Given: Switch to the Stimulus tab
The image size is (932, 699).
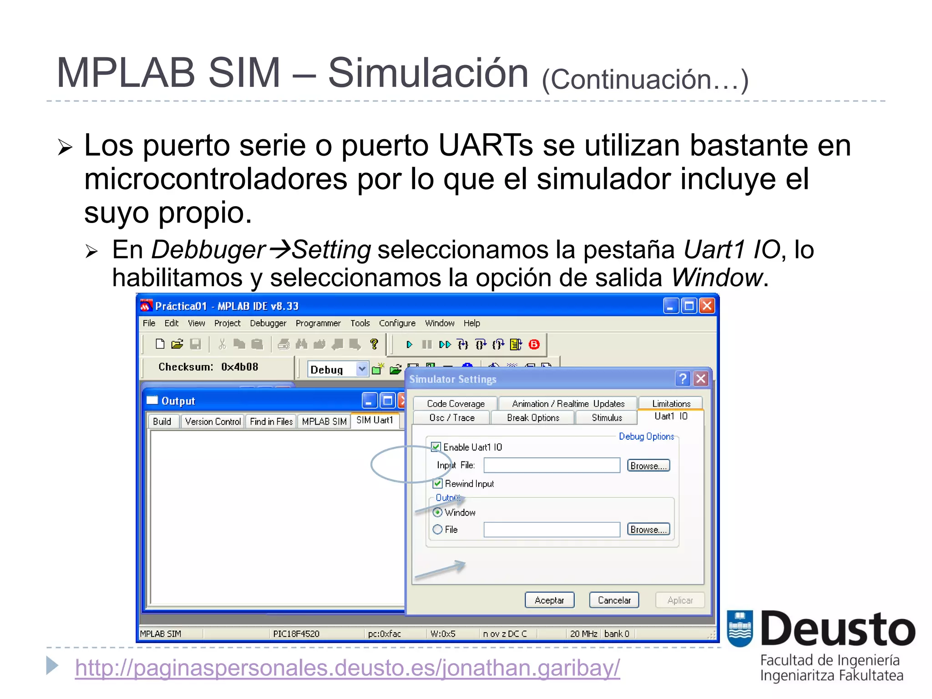Looking at the screenshot, I should (607, 418).
